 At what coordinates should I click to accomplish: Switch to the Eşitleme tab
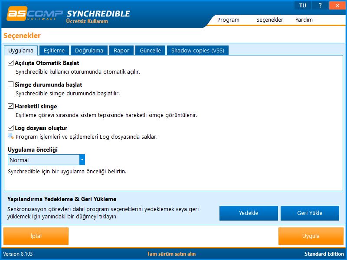point(54,50)
